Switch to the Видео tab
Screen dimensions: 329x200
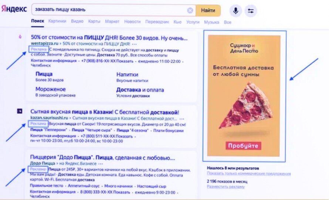pos(77,21)
